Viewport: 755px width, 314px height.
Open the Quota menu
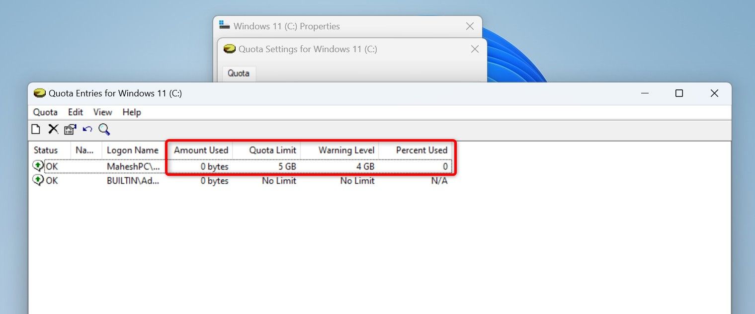45,112
